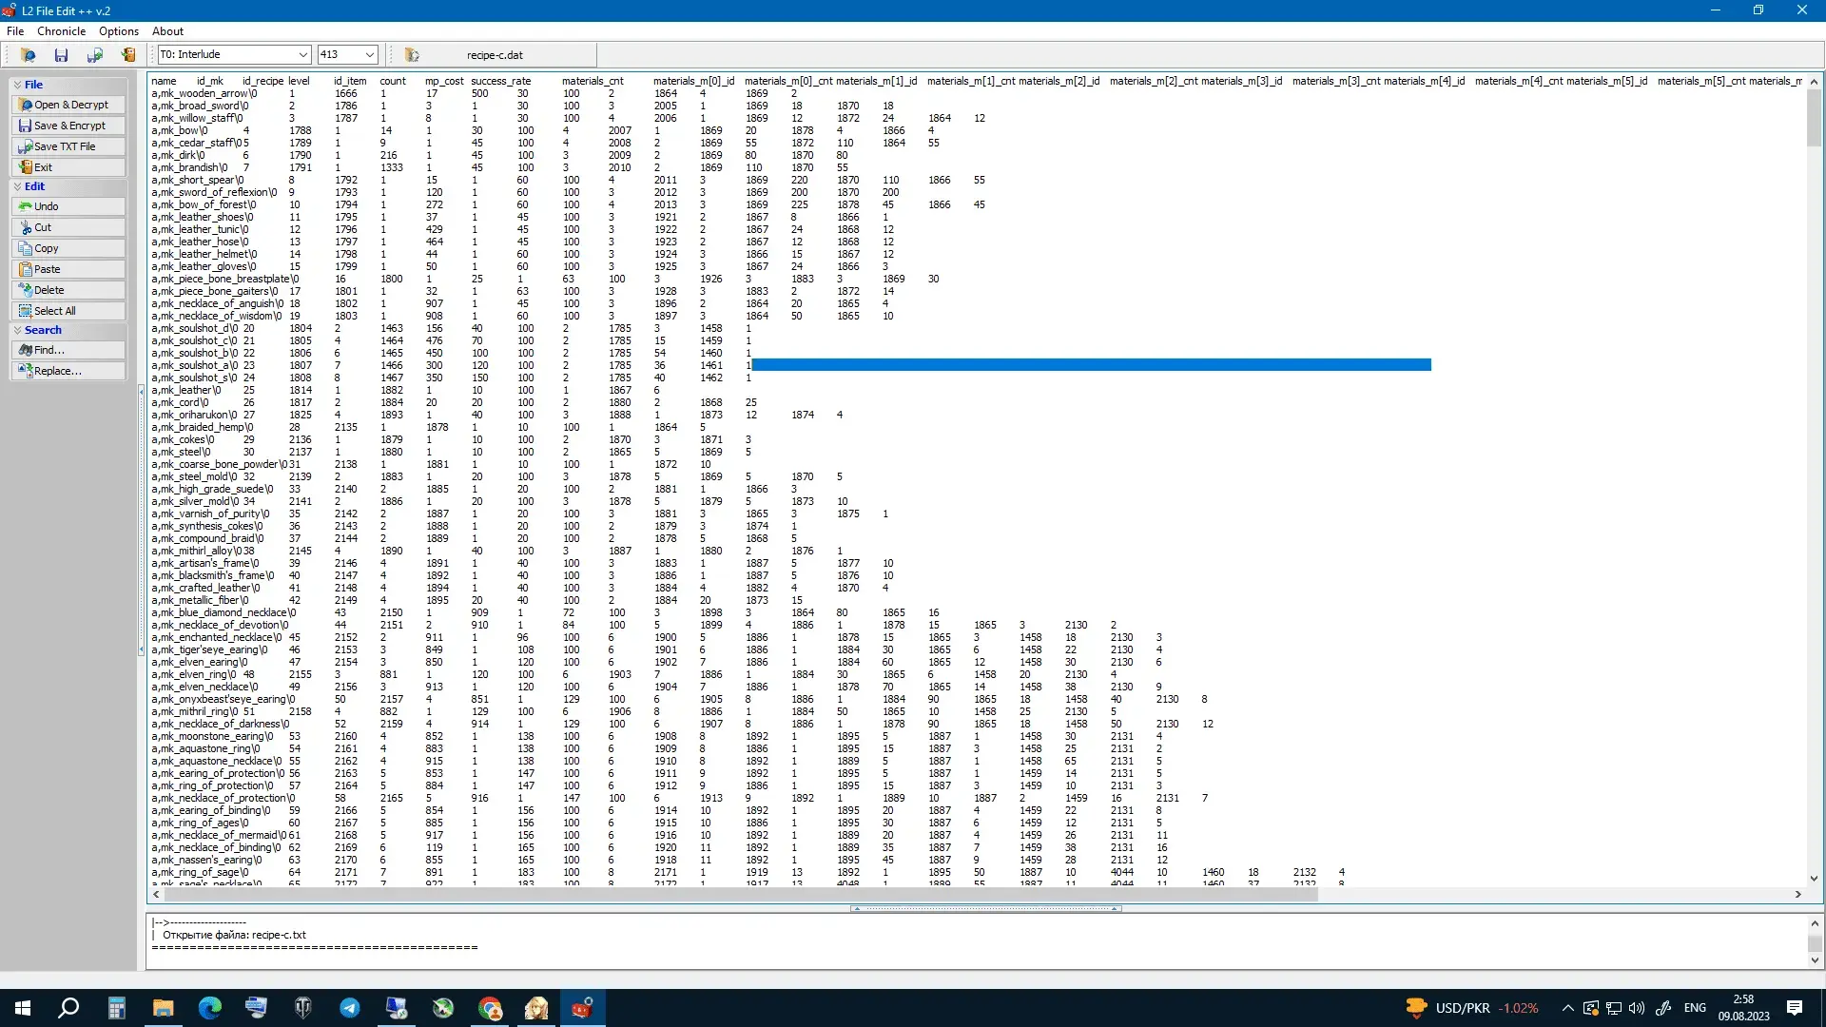Click the Replace... button
Screen dimensions: 1826x1027
point(68,371)
